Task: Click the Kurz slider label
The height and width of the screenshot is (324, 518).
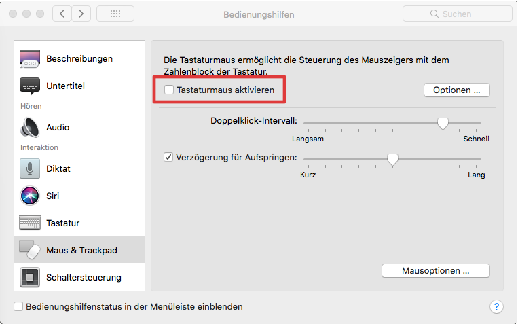Action: tap(308, 175)
